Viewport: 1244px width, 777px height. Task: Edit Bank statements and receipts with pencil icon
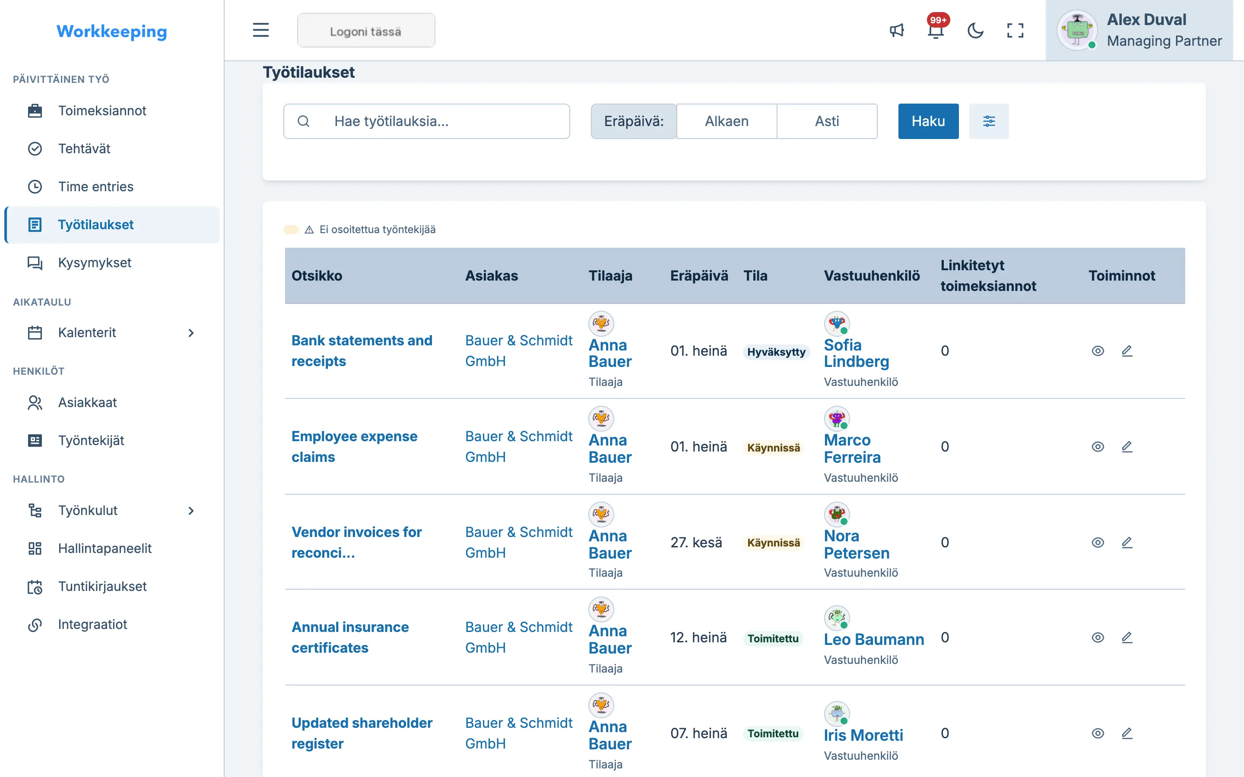[x=1127, y=351]
